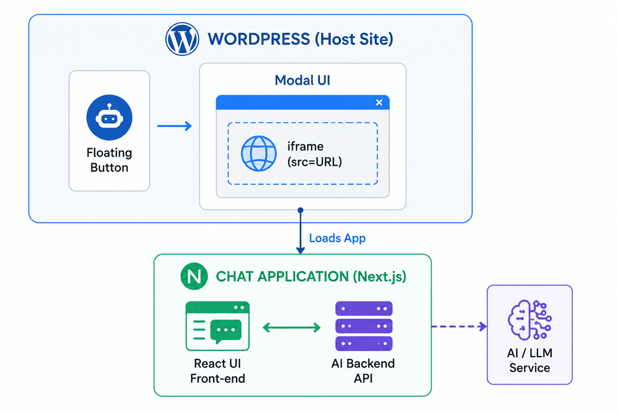
Task: Click the "CHAT APPLICATION (Next.js)" heading
Action: point(311,277)
